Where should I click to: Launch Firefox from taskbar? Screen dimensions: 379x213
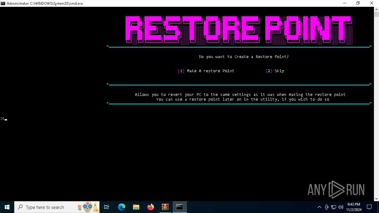click(x=151, y=207)
